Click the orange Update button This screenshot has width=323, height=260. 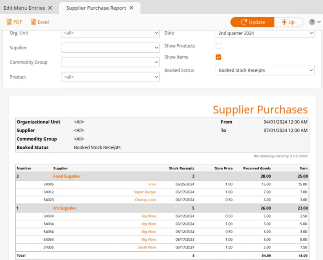pos(252,22)
